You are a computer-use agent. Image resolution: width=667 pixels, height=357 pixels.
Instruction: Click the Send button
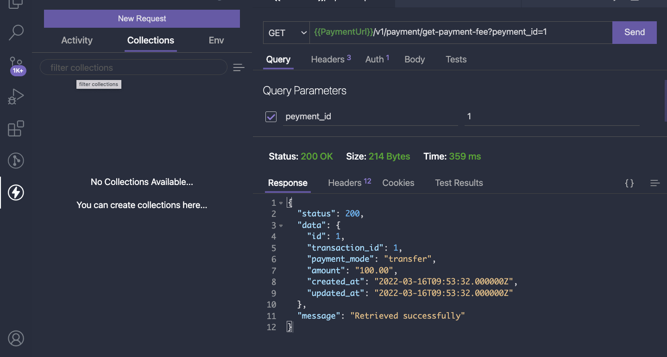[635, 32]
